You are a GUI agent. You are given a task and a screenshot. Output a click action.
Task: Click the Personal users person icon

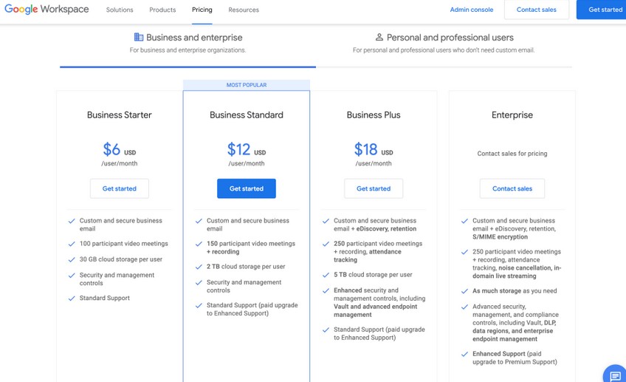coord(379,37)
